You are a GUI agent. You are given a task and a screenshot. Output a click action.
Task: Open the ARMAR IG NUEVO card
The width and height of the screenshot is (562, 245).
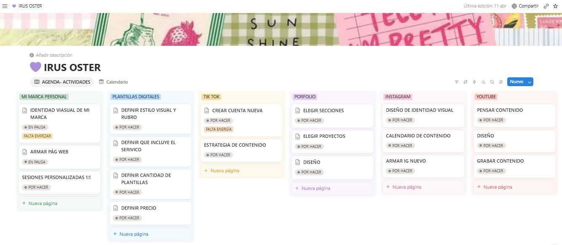coord(423,166)
